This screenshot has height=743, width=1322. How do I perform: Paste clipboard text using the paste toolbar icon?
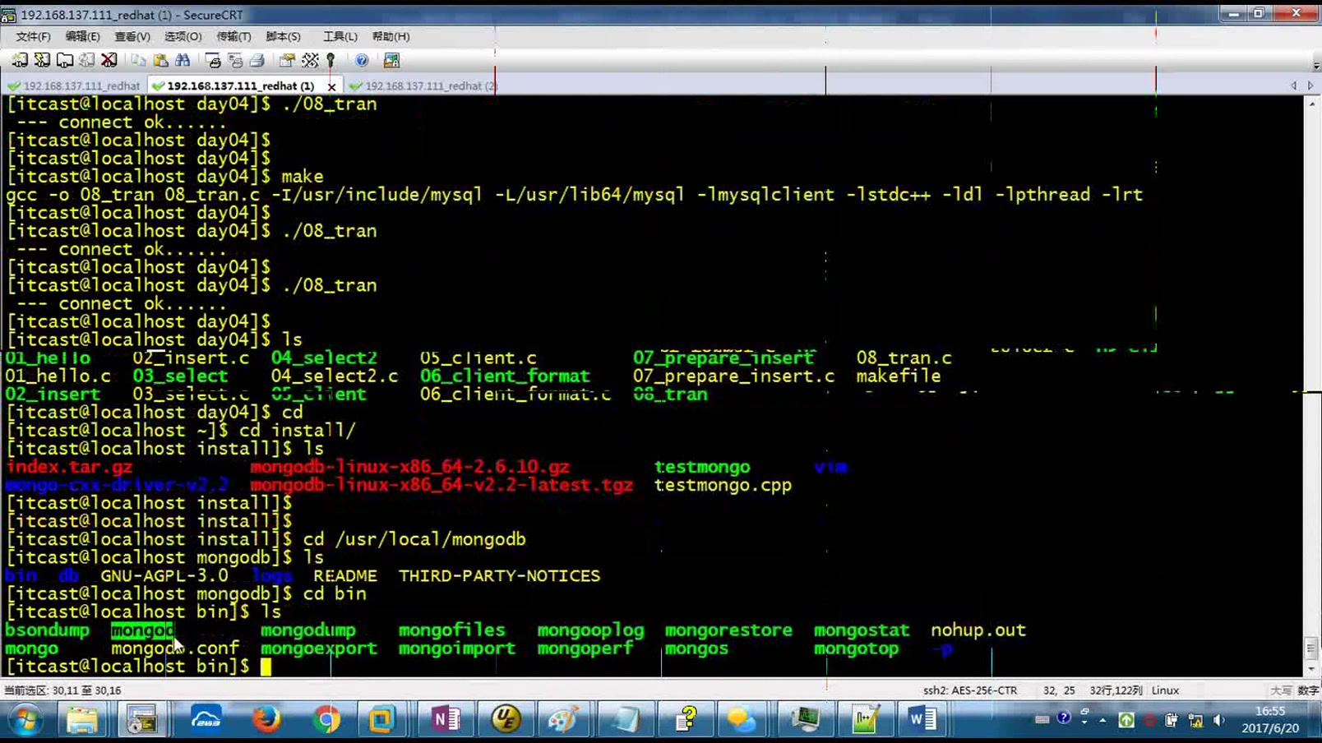[x=161, y=59]
